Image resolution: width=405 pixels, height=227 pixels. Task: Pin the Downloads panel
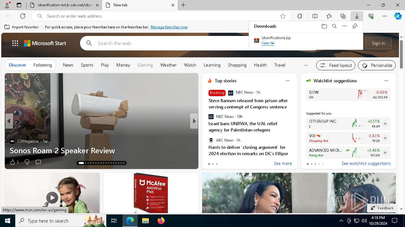[355, 26]
